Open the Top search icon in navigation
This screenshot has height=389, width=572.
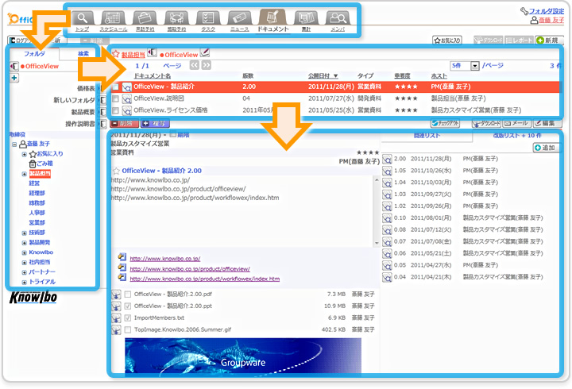(83, 18)
